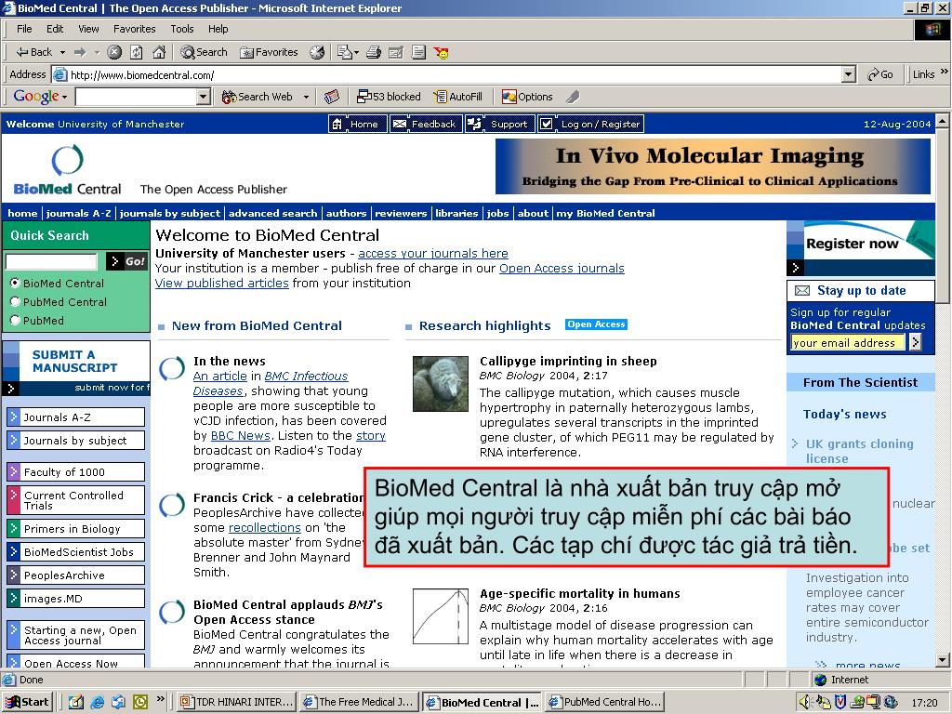The height and width of the screenshot is (714, 952).
Task: Click the BioMed Central logo
Action: pos(67,170)
